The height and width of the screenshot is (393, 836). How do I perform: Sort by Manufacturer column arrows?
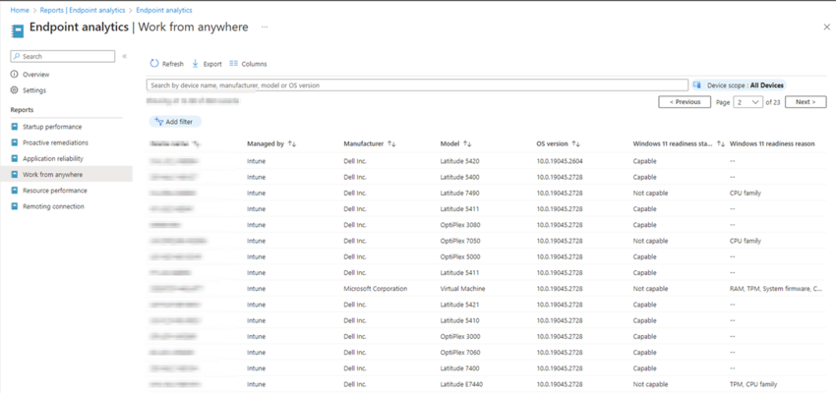[x=391, y=143]
